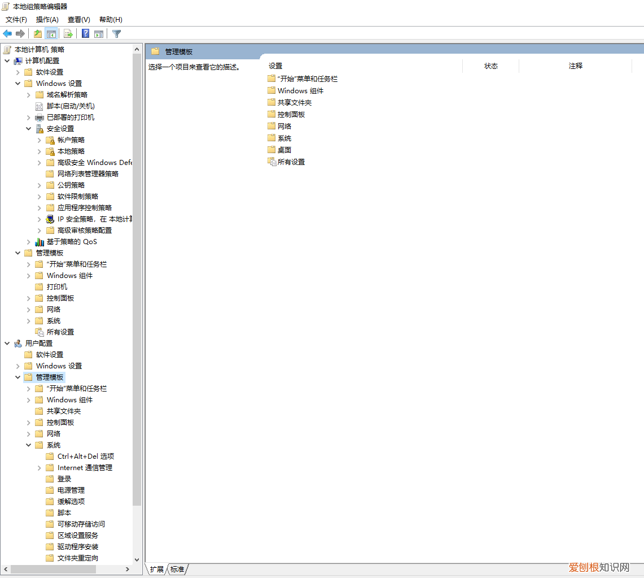The image size is (644, 578).
Task: Select IP 安全策略 icon in the tree
Action: [x=50, y=219]
